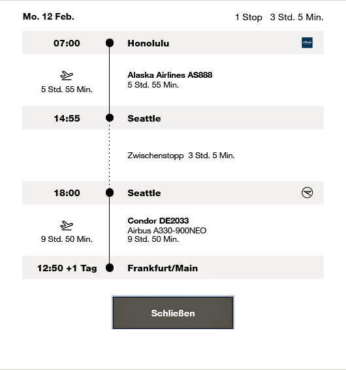Select the Frankfurt/Main arrival timeline dot

pyautogui.click(x=110, y=268)
